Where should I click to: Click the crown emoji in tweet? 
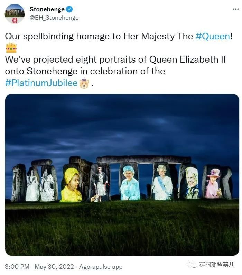tap(11, 48)
